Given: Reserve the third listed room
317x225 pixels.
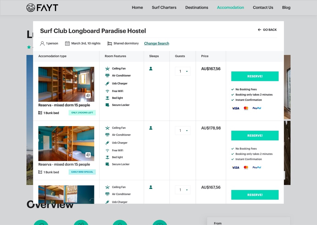Looking at the screenshot, I should (255, 195).
